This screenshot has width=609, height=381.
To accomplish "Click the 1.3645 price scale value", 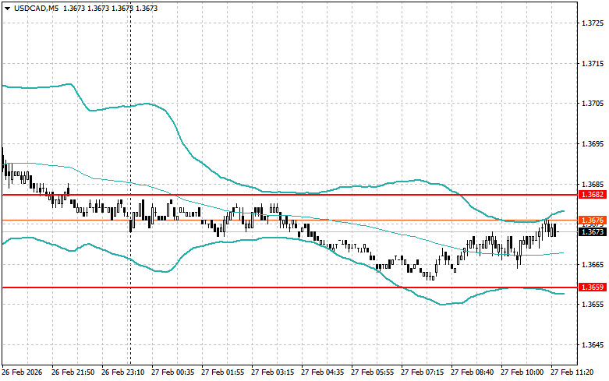I will (x=593, y=345).
